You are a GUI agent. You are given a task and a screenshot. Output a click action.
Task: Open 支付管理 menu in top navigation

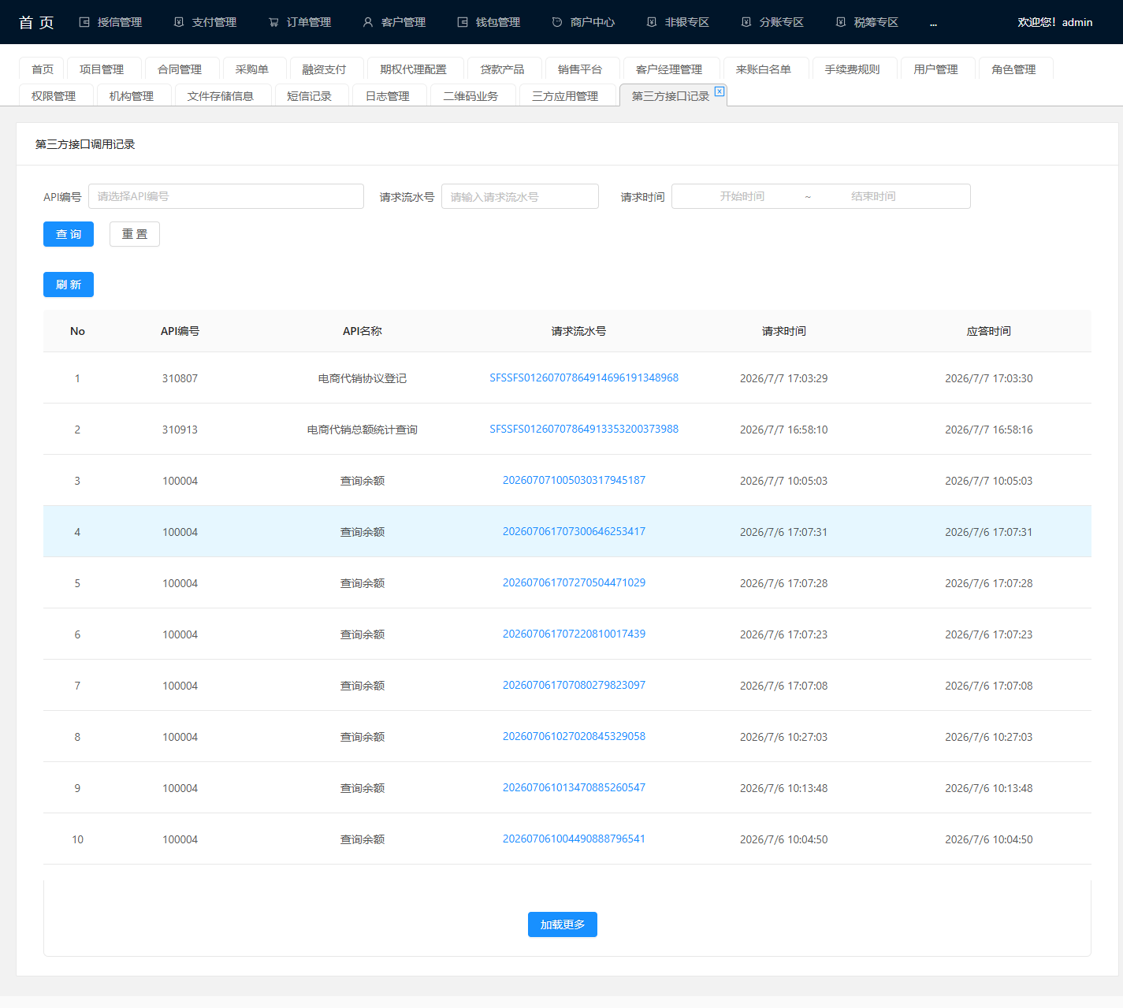(205, 22)
